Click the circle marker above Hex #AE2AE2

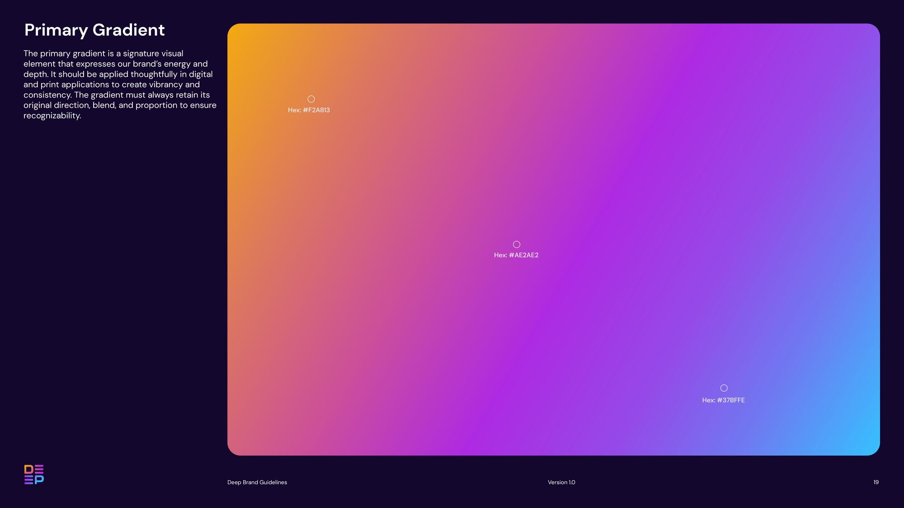[517, 244]
